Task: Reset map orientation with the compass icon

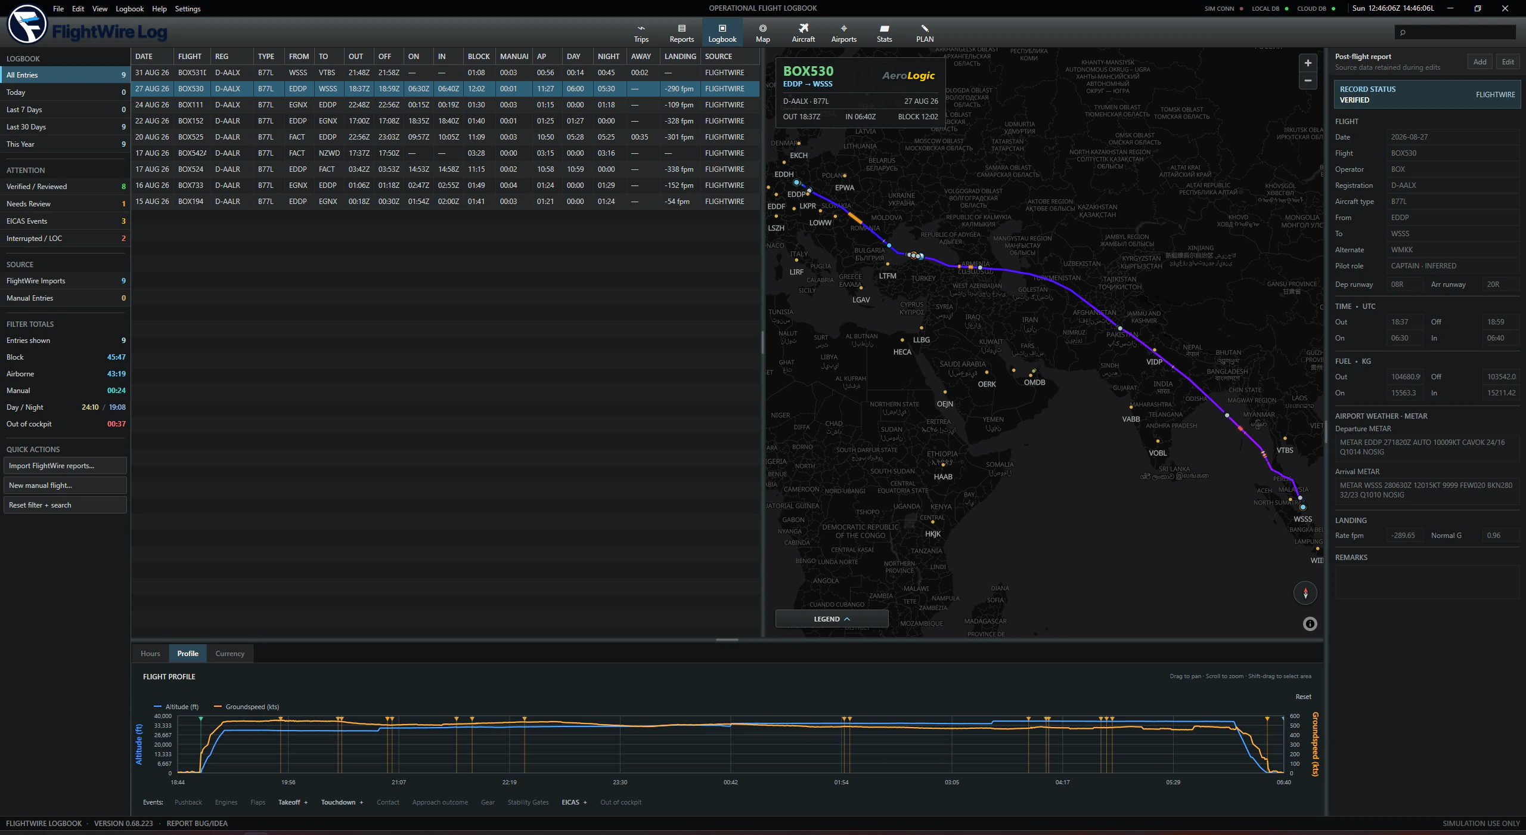Action: pyautogui.click(x=1305, y=593)
